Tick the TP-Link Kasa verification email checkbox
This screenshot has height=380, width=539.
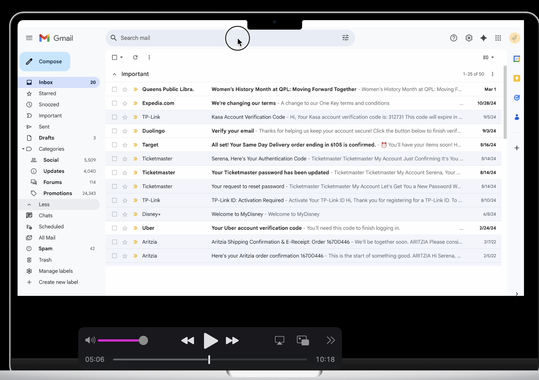(115, 117)
